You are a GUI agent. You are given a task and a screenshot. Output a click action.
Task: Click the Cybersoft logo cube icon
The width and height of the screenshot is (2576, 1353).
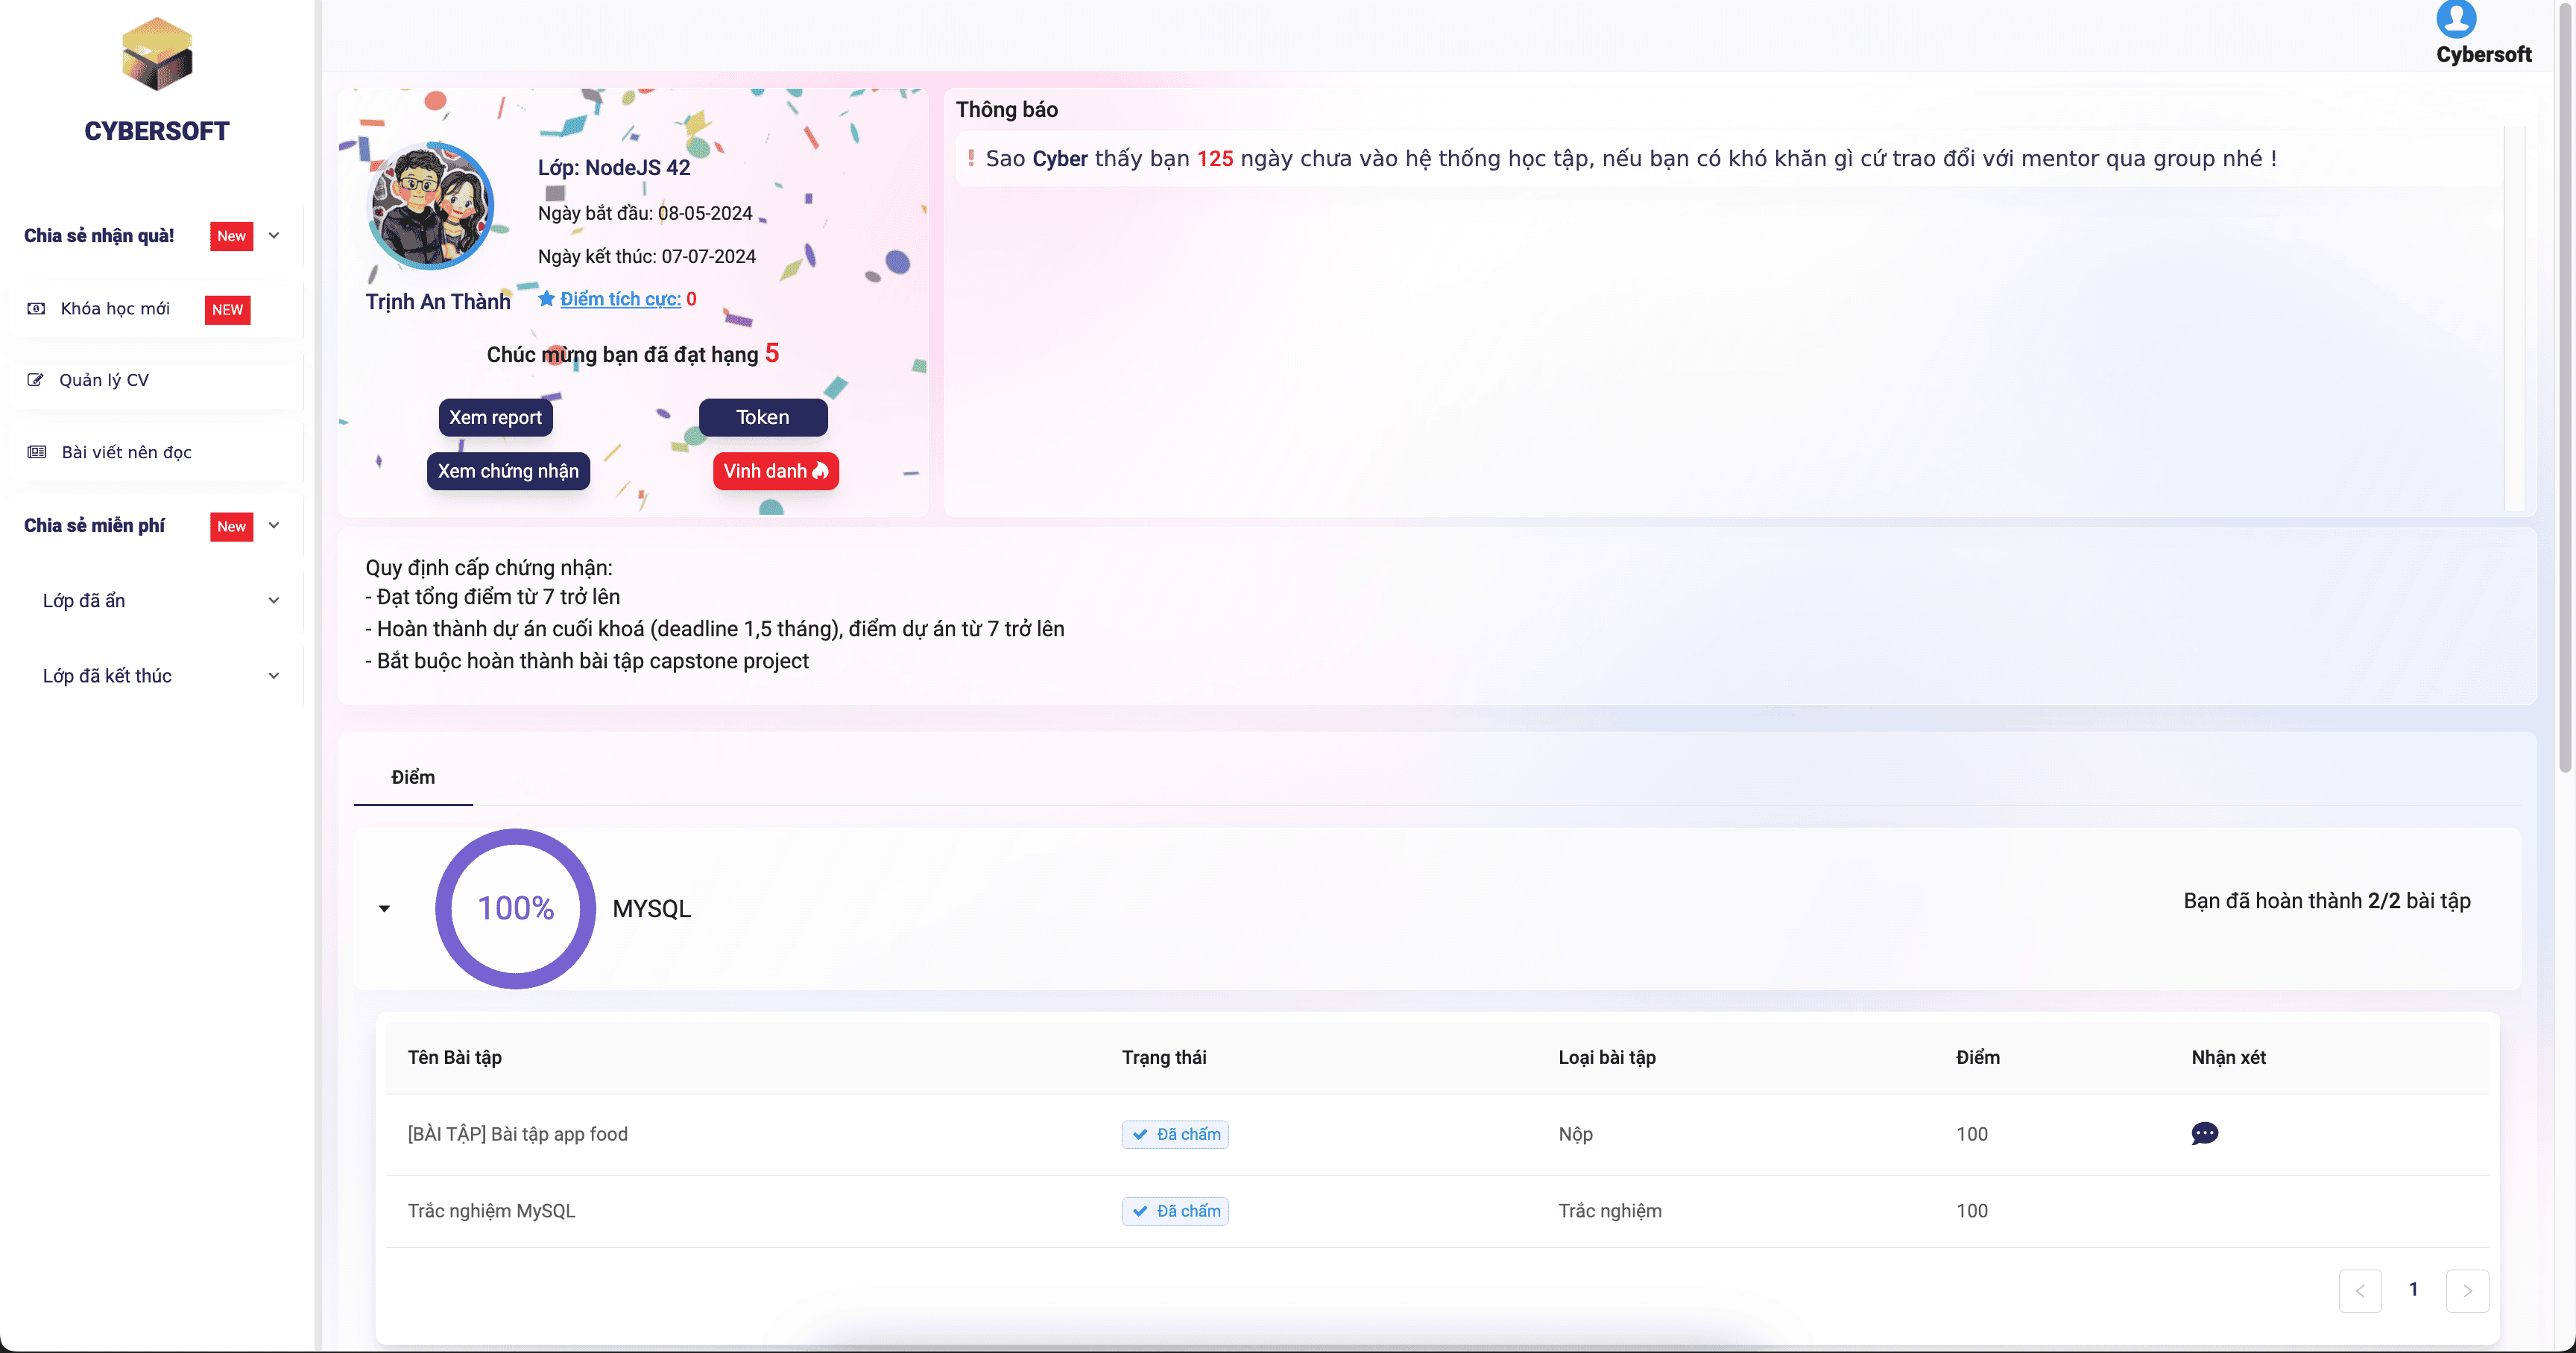tap(157, 54)
